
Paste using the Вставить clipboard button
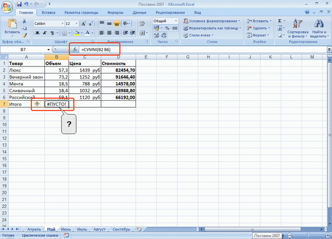click(x=12, y=27)
